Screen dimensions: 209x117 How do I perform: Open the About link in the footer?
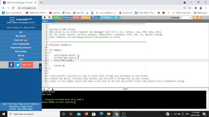click(x=5, y=104)
